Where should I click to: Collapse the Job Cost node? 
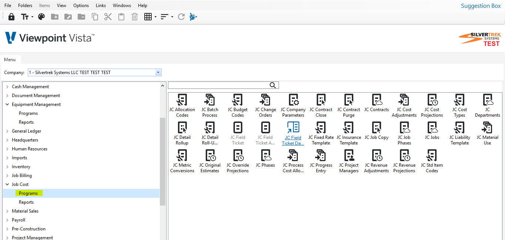(7, 184)
